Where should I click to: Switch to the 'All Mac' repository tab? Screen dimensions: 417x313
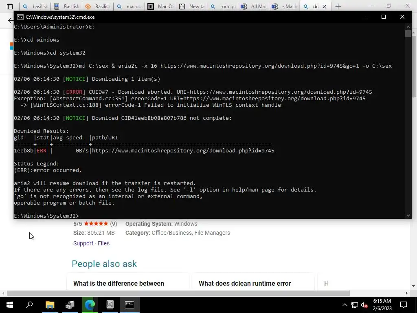254,7
